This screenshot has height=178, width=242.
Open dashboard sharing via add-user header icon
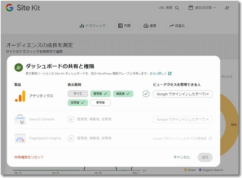pyautogui.click(x=227, y=8)
